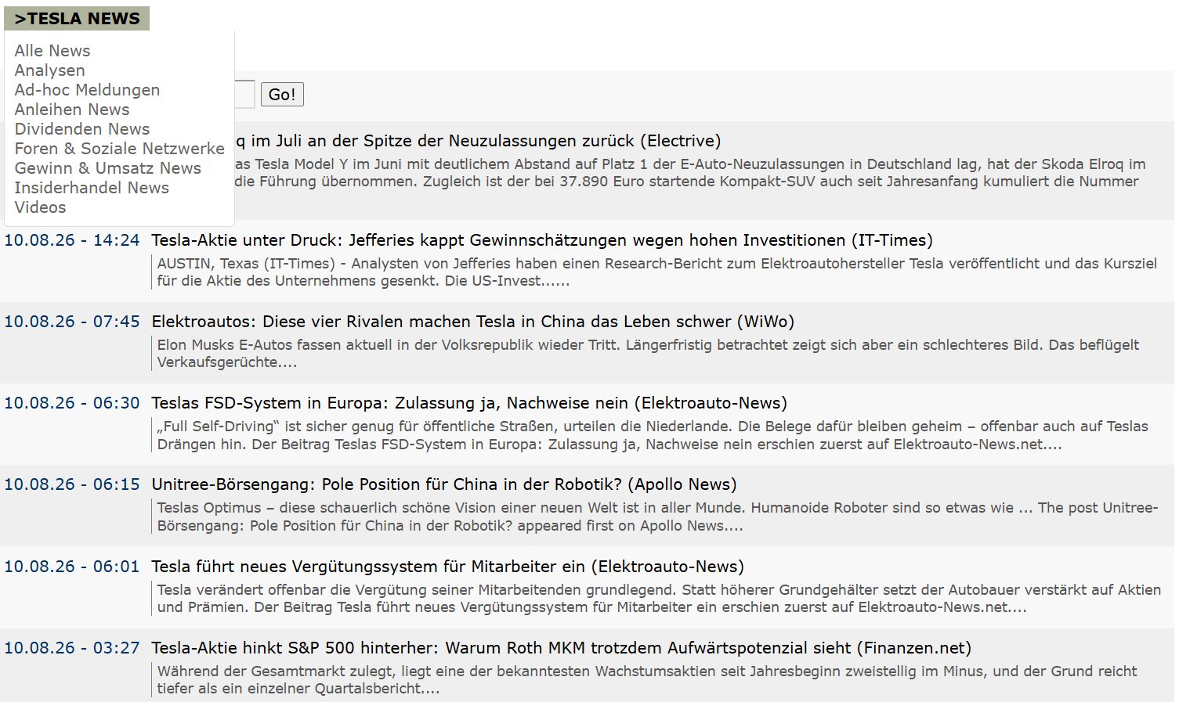Click the 10.08.26 - 06:01 timestamp
The height and width of the screenshot is (702, 1179).
pyautogui.click(x=72, y=567)
